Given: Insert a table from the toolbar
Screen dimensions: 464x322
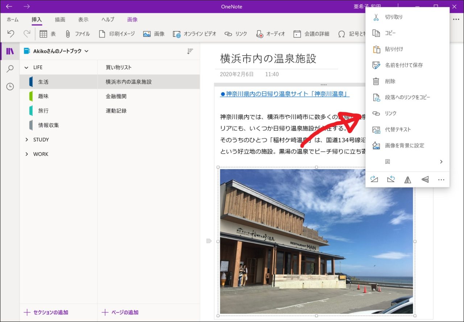Looking at the screenshot, I should (47, 34).
